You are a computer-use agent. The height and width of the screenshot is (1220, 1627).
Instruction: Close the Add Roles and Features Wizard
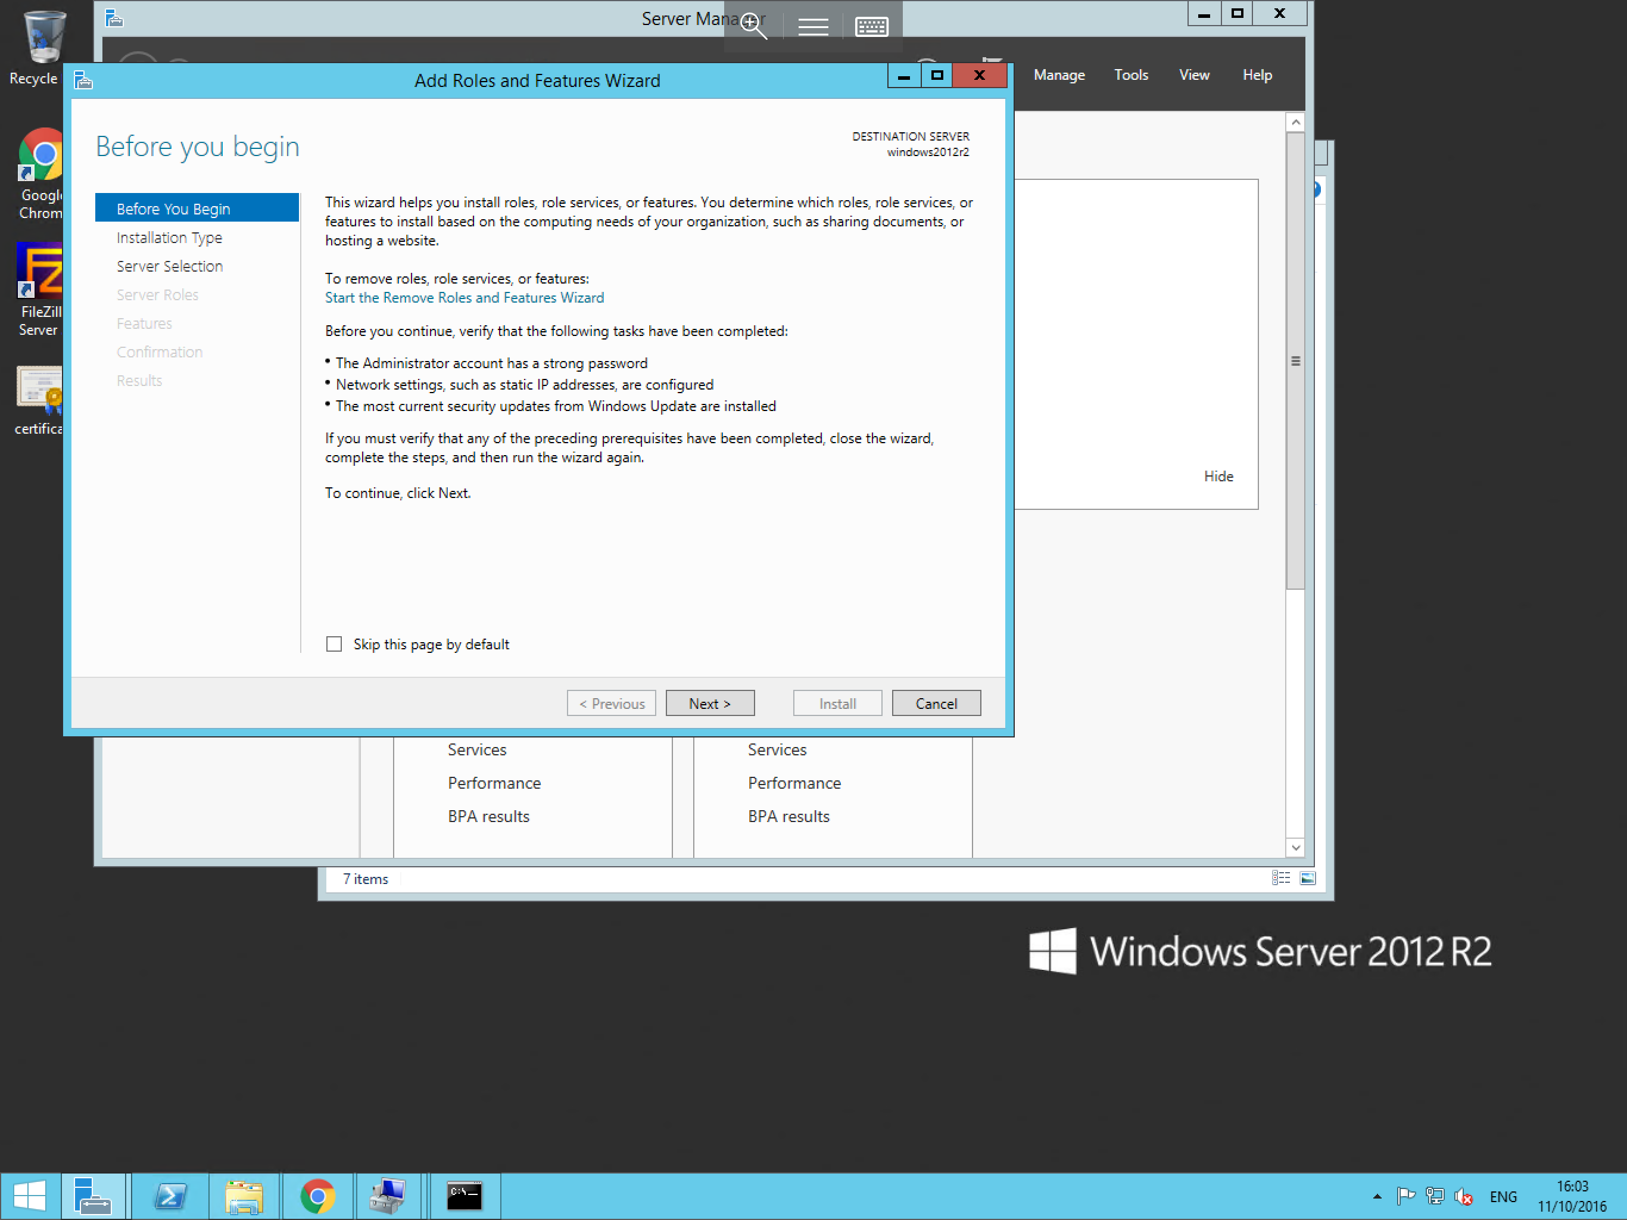point(979,75)
